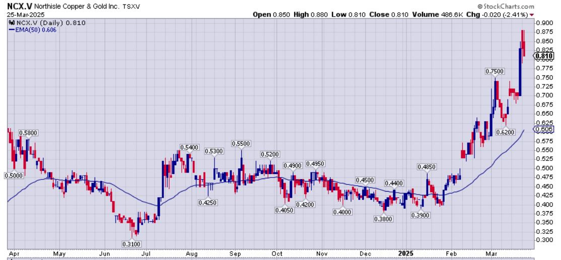Screen dimensions: 561x260
Task: Click the 0.900 tick on the price axis
Action: point(544,23)
